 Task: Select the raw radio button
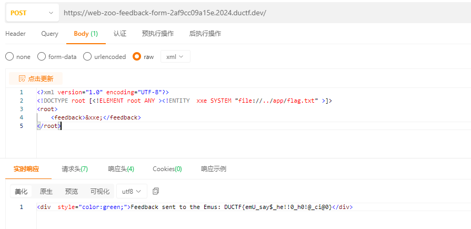(x=137, y=56)
